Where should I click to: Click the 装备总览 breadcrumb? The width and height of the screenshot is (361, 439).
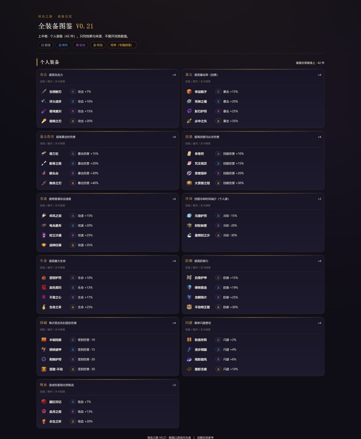(65, 16)
